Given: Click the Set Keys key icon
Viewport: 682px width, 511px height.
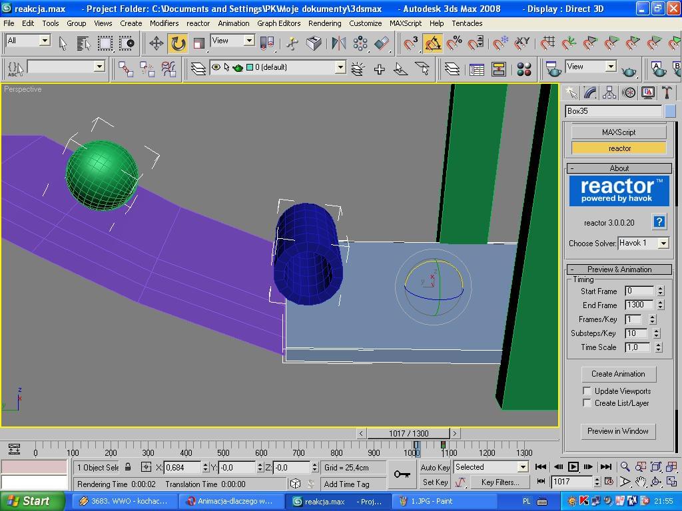Looking at the screenshot, I should tap(402, 474).
